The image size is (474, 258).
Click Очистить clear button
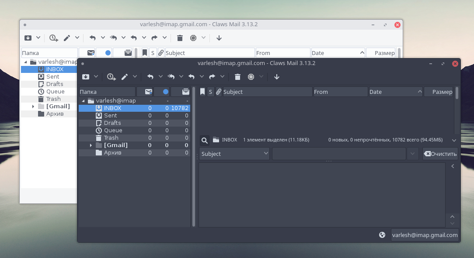(440, 154)
